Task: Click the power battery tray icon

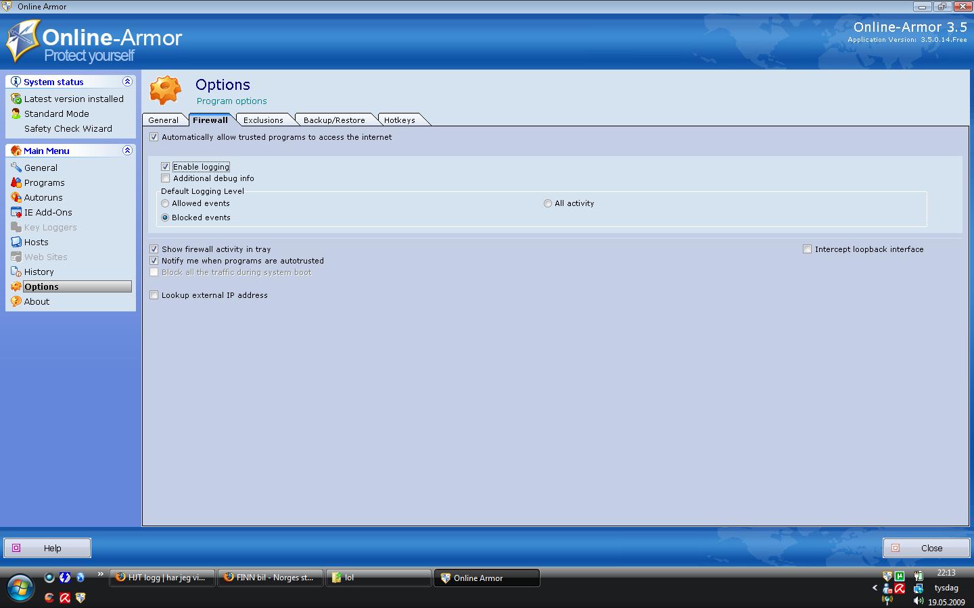Action: click(x=918, y=576)
